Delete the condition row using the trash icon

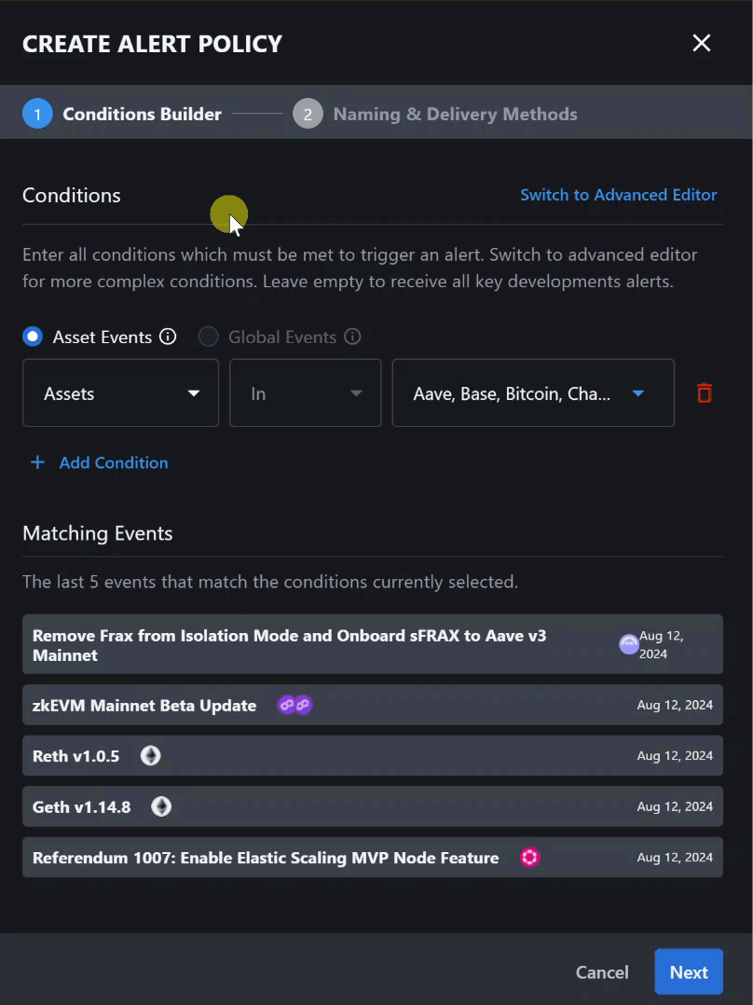coord(704,392)
